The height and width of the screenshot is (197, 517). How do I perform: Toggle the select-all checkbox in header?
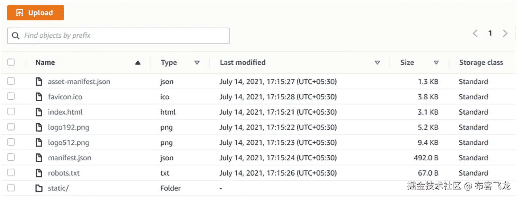coord(11,62)
